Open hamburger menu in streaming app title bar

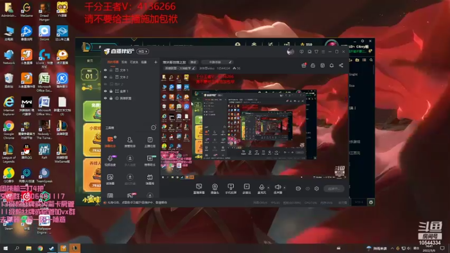click(323, 52)
